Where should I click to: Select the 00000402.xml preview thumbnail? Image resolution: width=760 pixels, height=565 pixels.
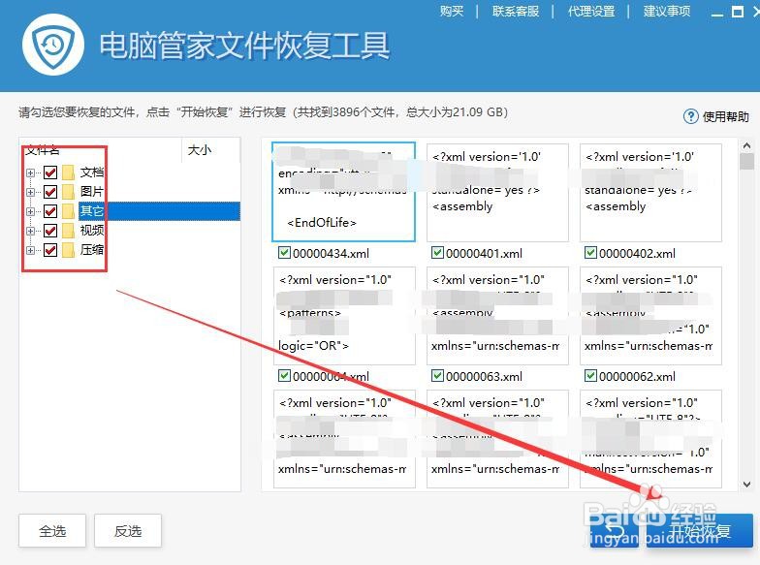650,192
